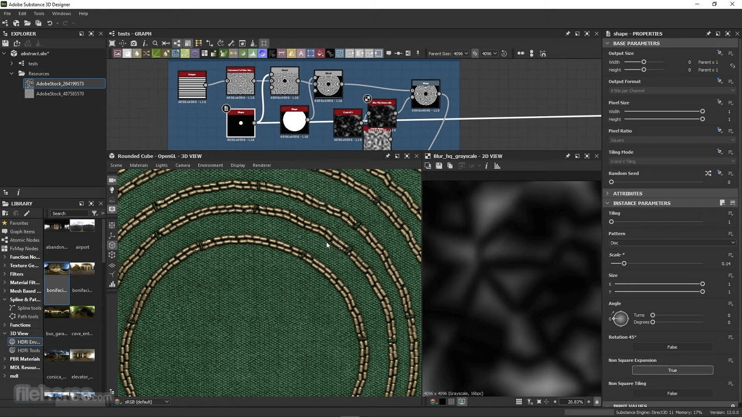
Task: Toggle tiling grid icon in 2D View footer
Action: 519,402
